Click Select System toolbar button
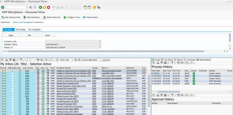This screenshot has height=115, width=233. (90, 17)
